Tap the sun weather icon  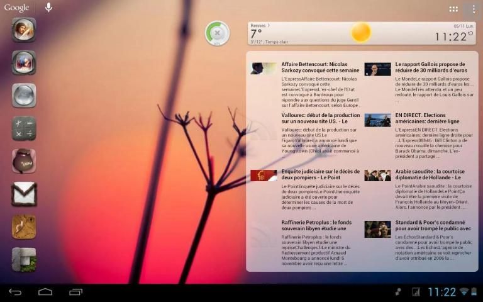click(x=361, y=32)
